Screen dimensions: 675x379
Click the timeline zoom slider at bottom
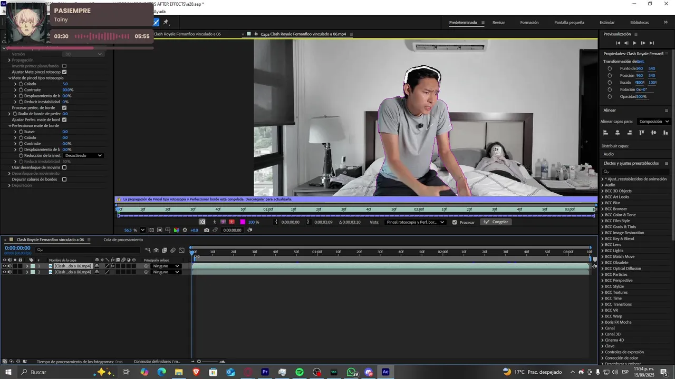point(210,362)
